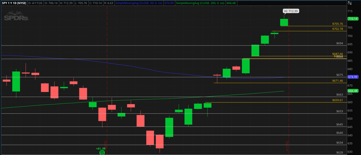Click the green dividend dollar icon

click(x=102, y=152)
